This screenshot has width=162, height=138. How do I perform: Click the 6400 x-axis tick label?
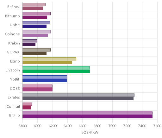coord(68,126)
